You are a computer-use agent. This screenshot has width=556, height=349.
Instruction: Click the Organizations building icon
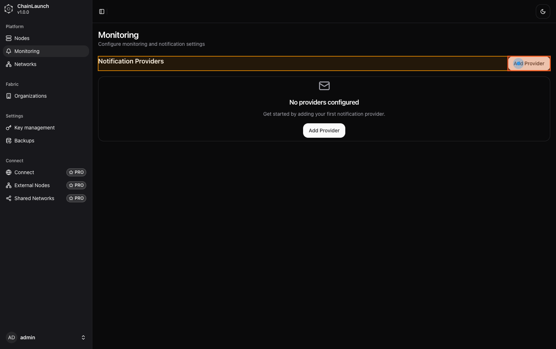[9, 96]
